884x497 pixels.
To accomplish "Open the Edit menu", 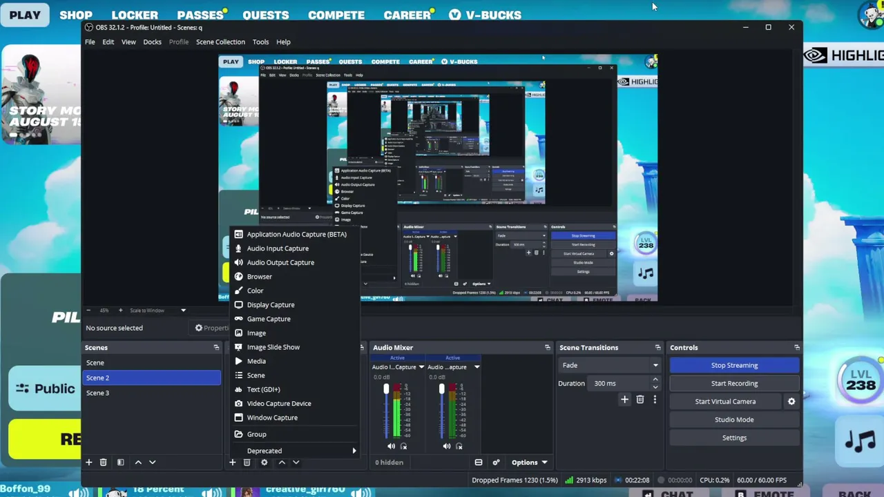I will tap(108, 42).
